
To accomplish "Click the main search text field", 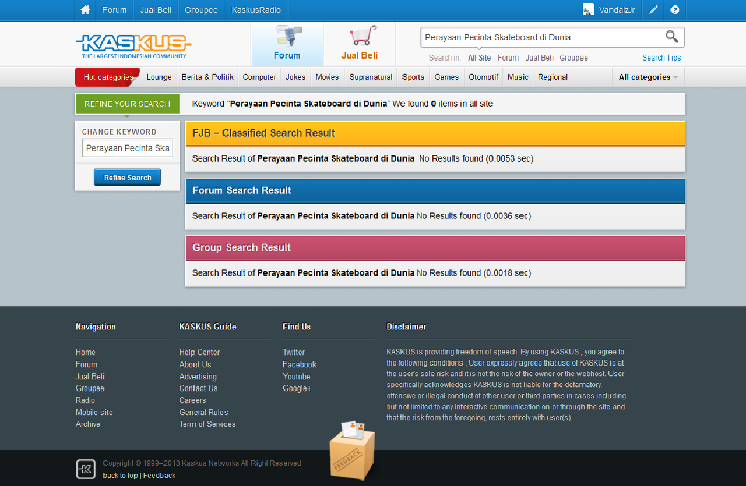I will pyautogui.click(x=542, y=37).
